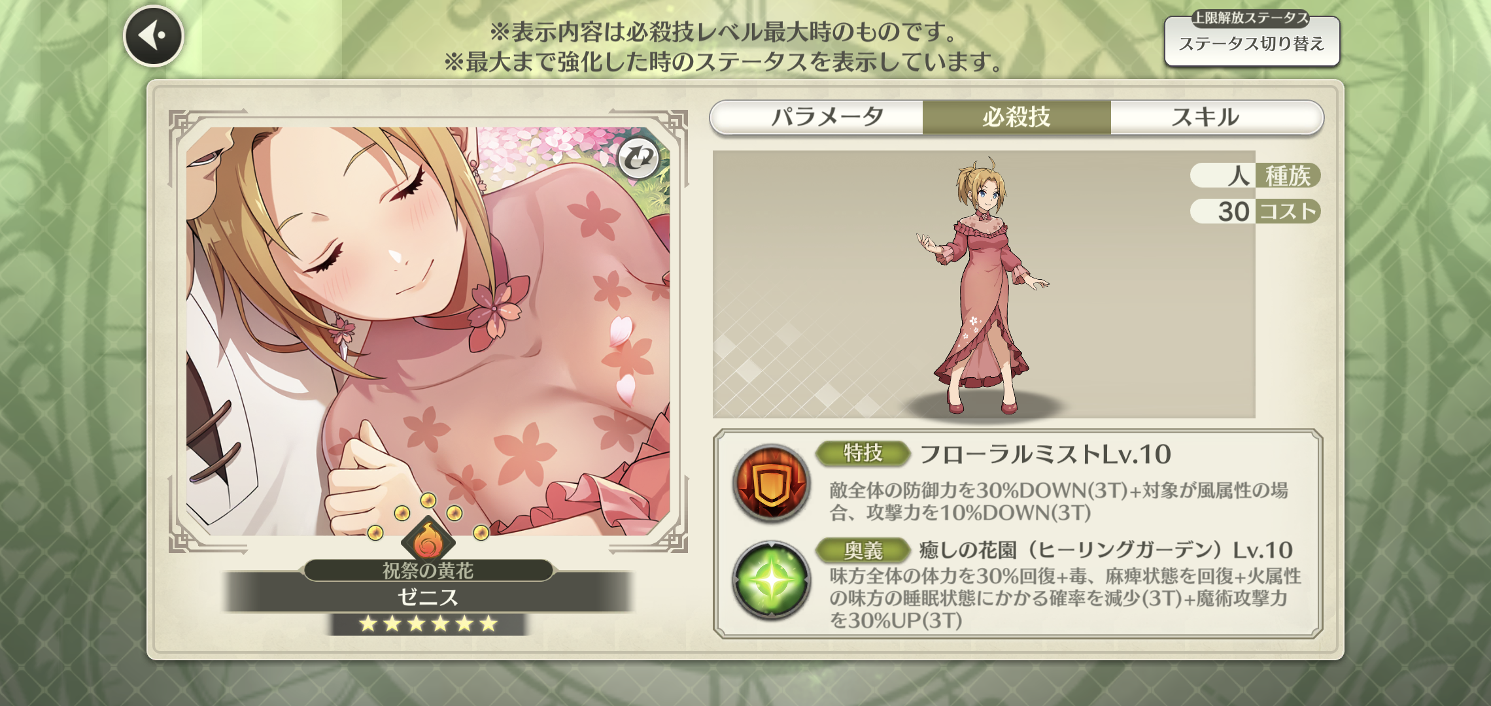Tap the large Zenith card illustration
This screenshot has height=706, width=1491.
(428, 331)
